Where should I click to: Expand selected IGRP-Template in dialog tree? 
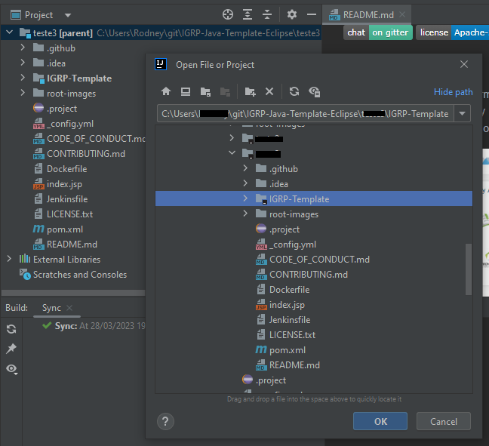pos(245,198)
